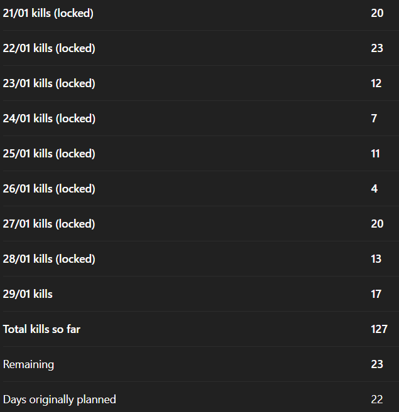
Task: Select the 22/01 kills value 23
Action: (377, 48)
